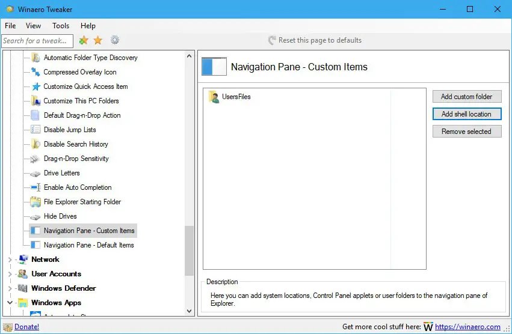512x334 pixels.
Task: Select Enable Auto Completion item
Action: 78,187
